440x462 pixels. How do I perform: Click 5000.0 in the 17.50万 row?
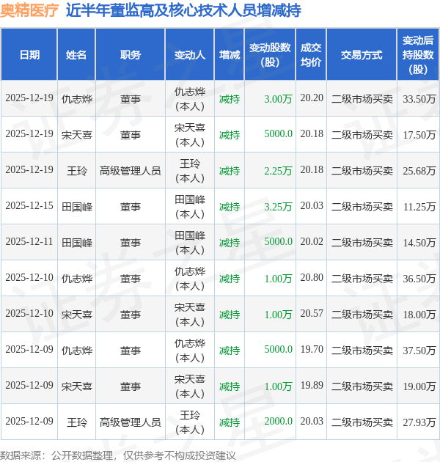coord(278,133)
